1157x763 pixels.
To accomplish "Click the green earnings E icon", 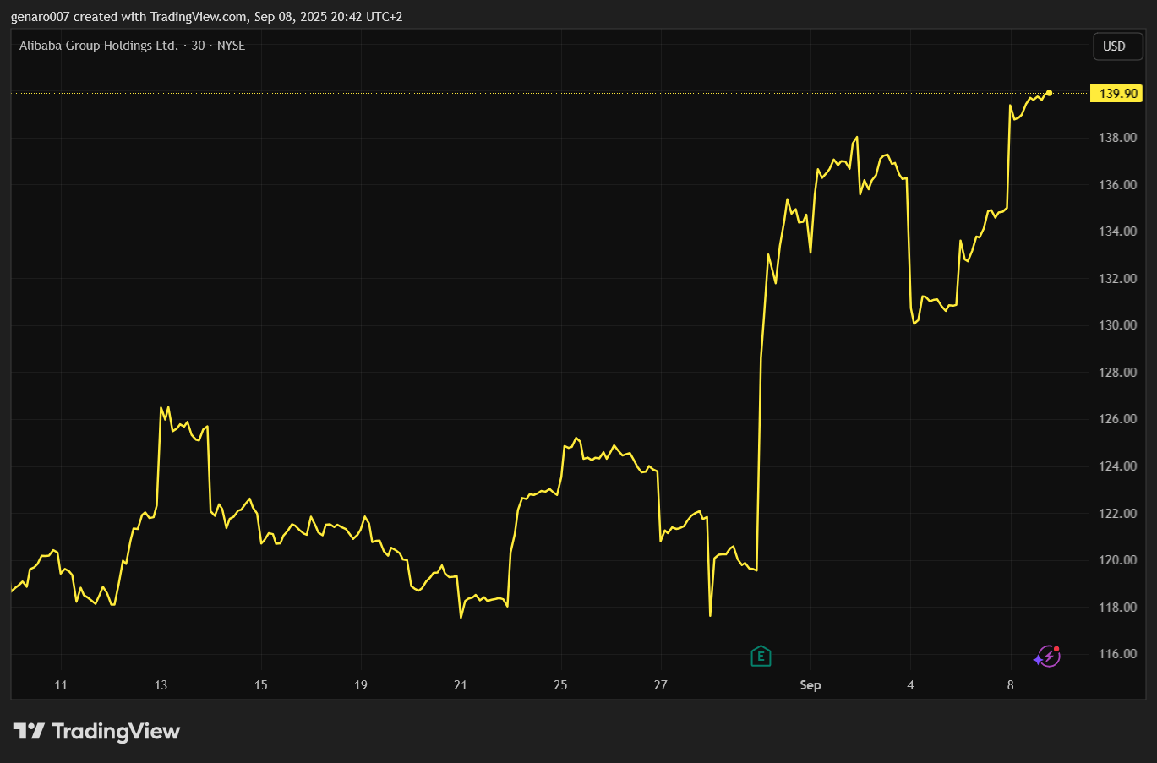I will (x=761, y=656).
